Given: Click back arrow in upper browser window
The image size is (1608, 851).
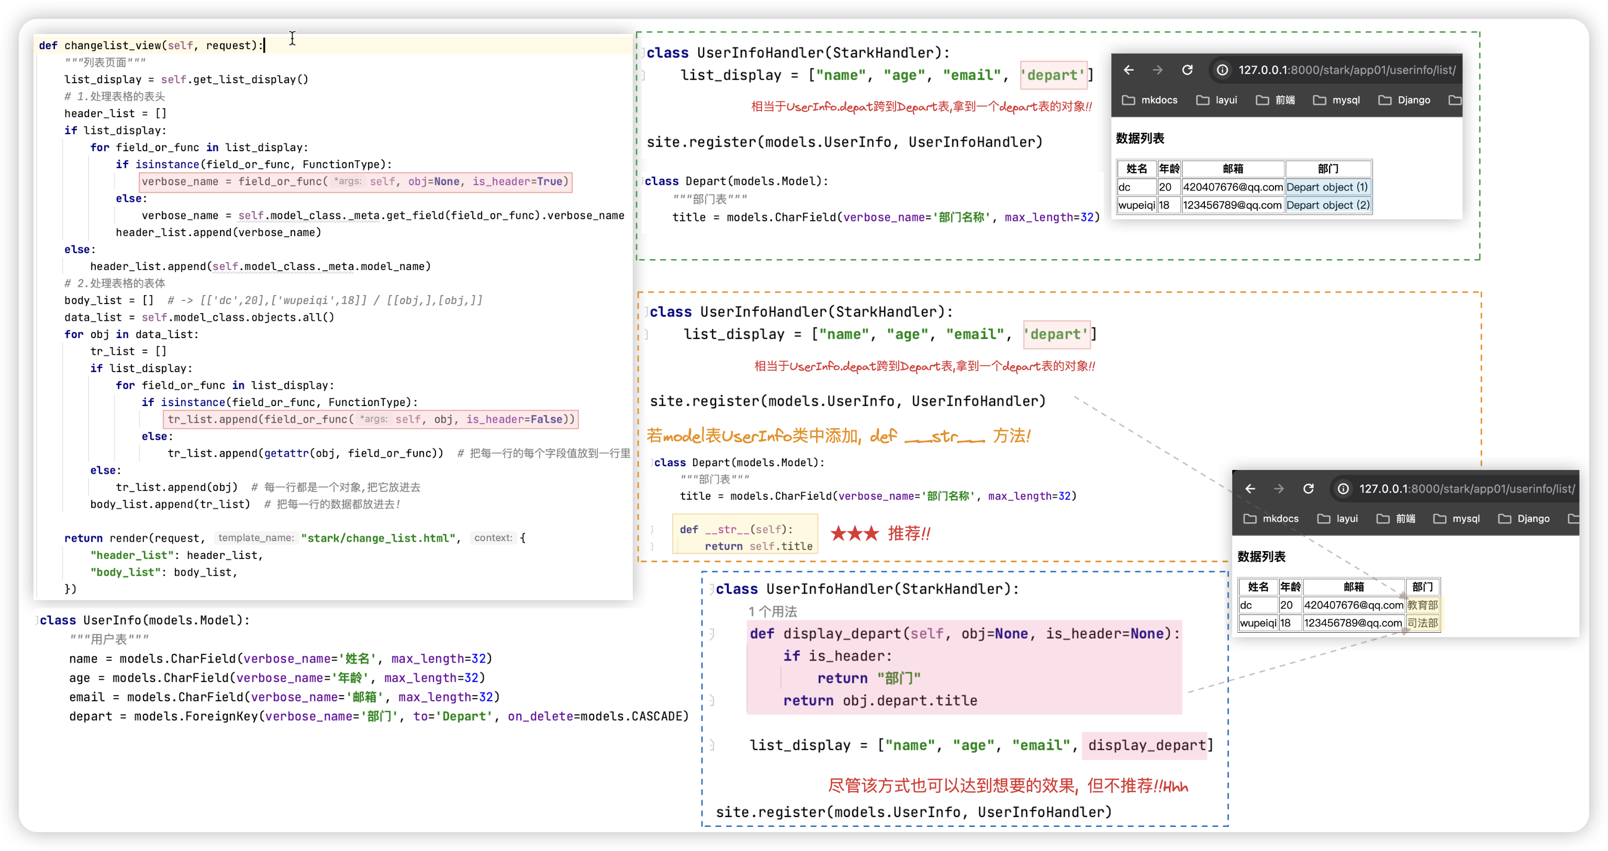Looking at the screenshot, I should tap(1129, 70).
